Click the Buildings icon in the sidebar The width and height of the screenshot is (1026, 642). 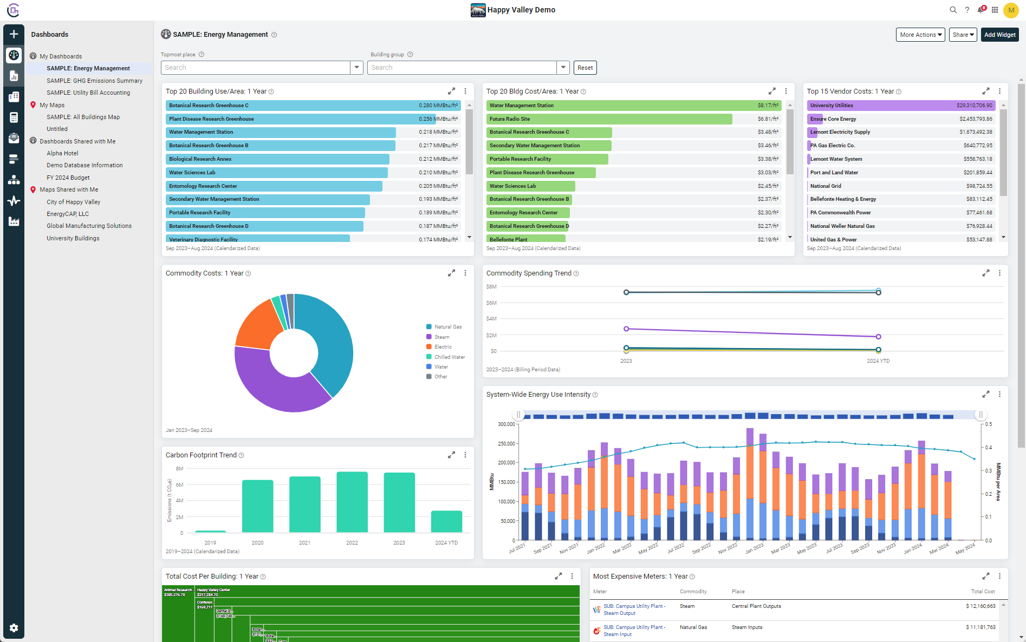click(14, 96)
